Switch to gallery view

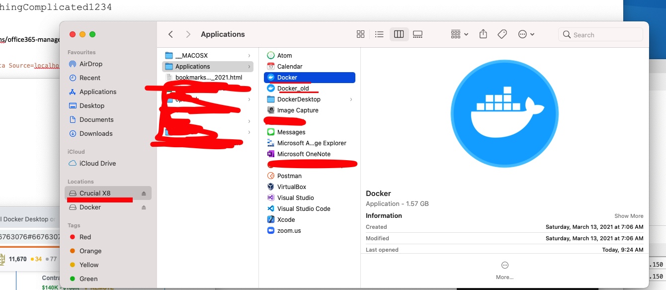(417, 34)
